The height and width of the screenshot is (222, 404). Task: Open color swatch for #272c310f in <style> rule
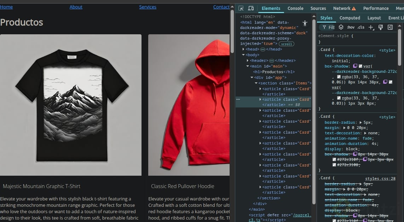(x=334, y=159)
